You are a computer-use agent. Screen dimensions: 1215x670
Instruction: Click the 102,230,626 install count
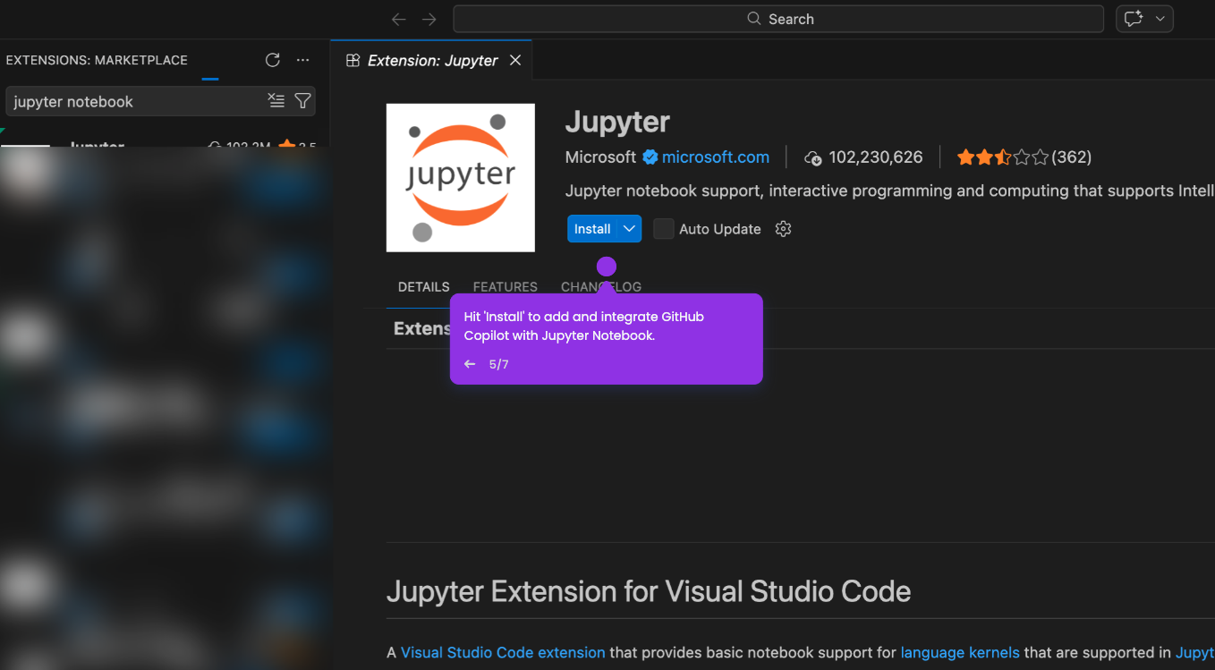[x=876, y=157]
